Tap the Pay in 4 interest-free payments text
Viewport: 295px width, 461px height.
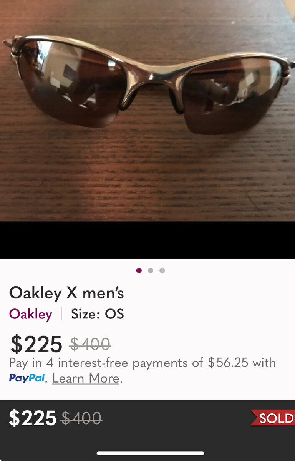point(143,363)
